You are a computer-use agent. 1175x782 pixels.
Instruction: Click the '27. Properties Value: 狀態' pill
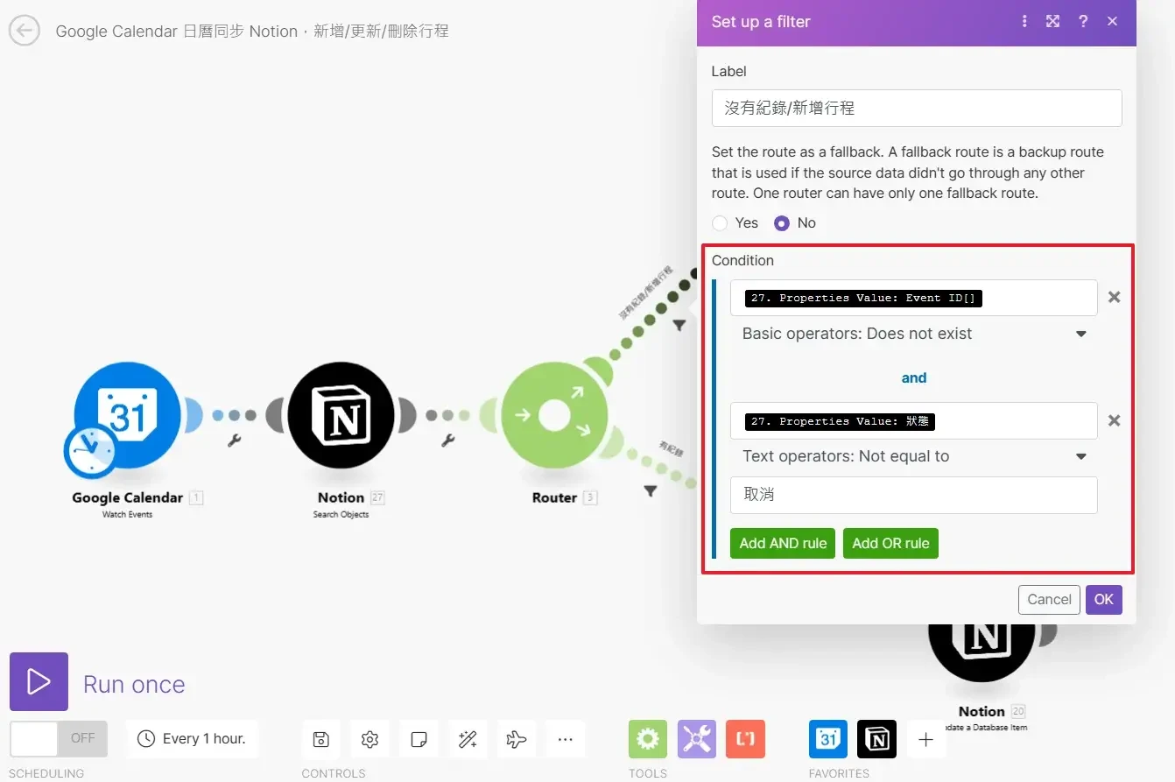click(840, 421)
